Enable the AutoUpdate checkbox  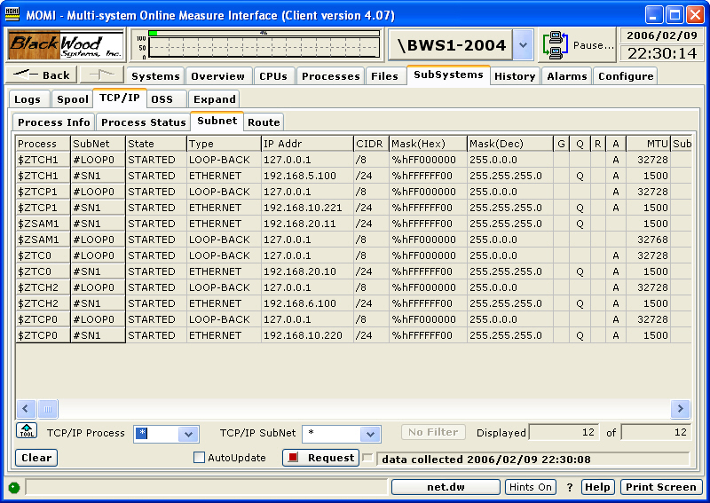tap(199, 457)
